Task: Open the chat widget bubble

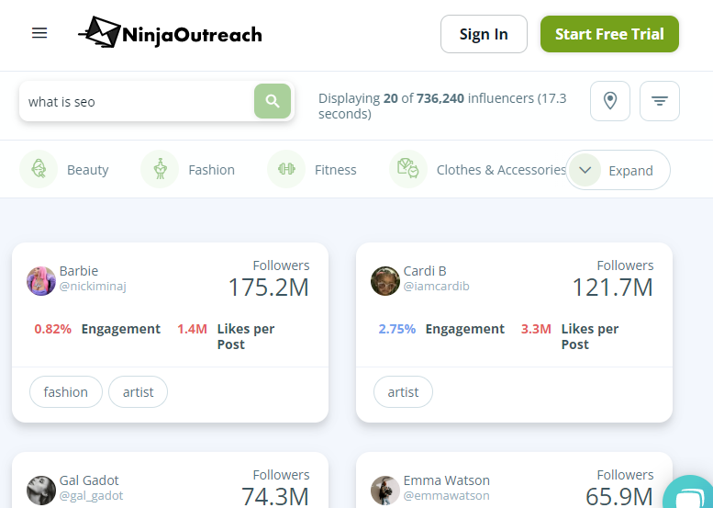Action: click(689, 495)
